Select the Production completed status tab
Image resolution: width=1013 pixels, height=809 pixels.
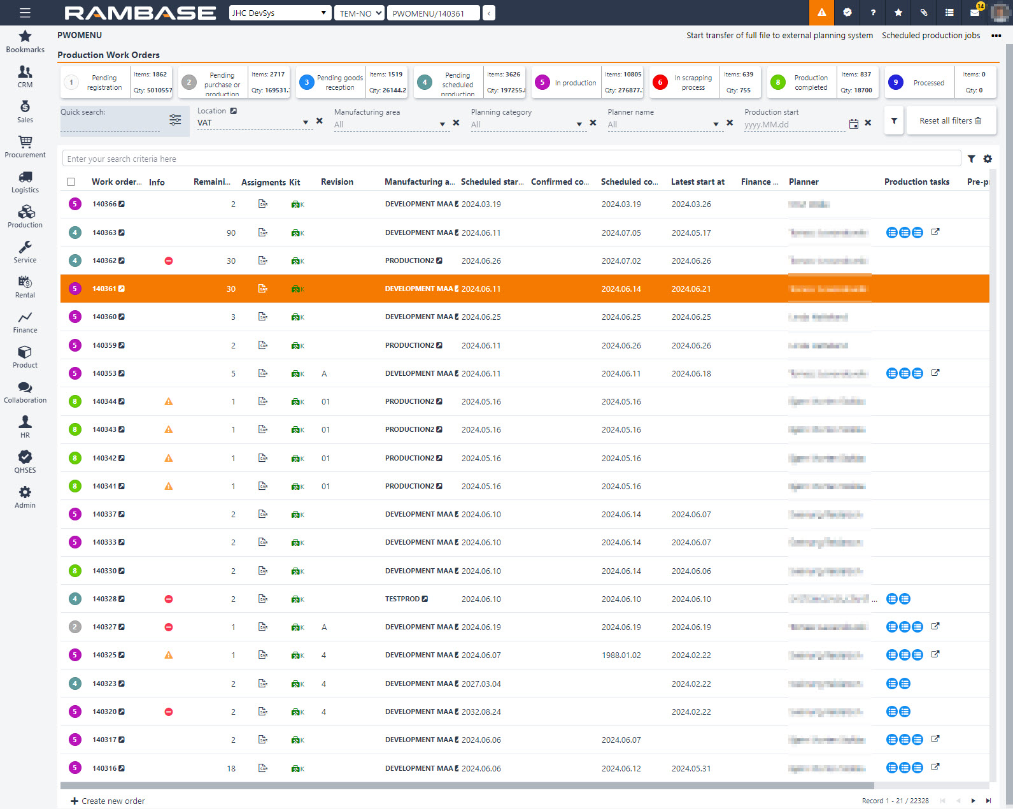pos(802,83)
